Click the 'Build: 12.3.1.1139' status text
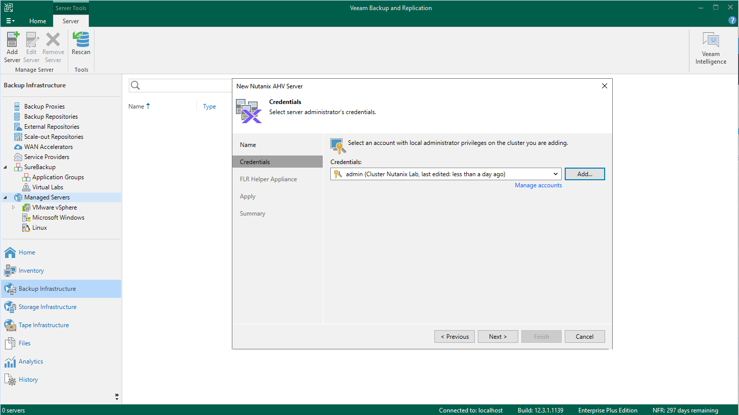The height and width of the screenshot is (415, 739). click(x=540, y=410)
